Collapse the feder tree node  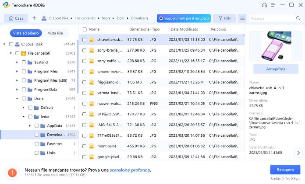click(x=24, y=117)
